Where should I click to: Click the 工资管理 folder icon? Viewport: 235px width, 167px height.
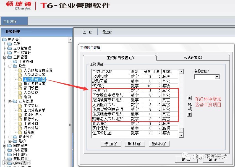[10, 57]
